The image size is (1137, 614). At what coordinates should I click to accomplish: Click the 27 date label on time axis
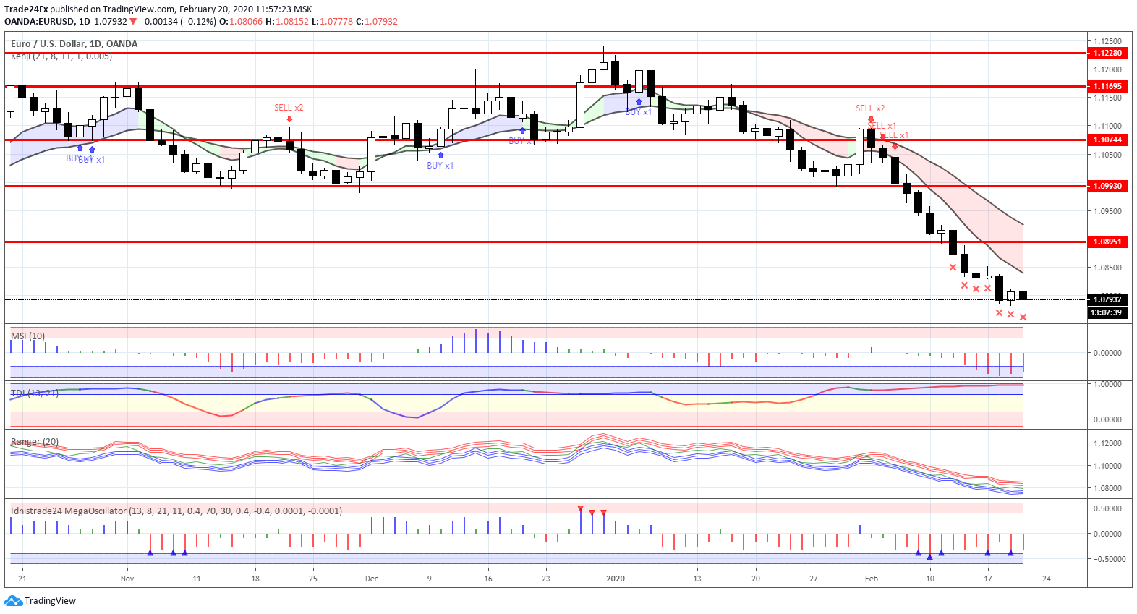pyautogui.click(x=814, y=579)
